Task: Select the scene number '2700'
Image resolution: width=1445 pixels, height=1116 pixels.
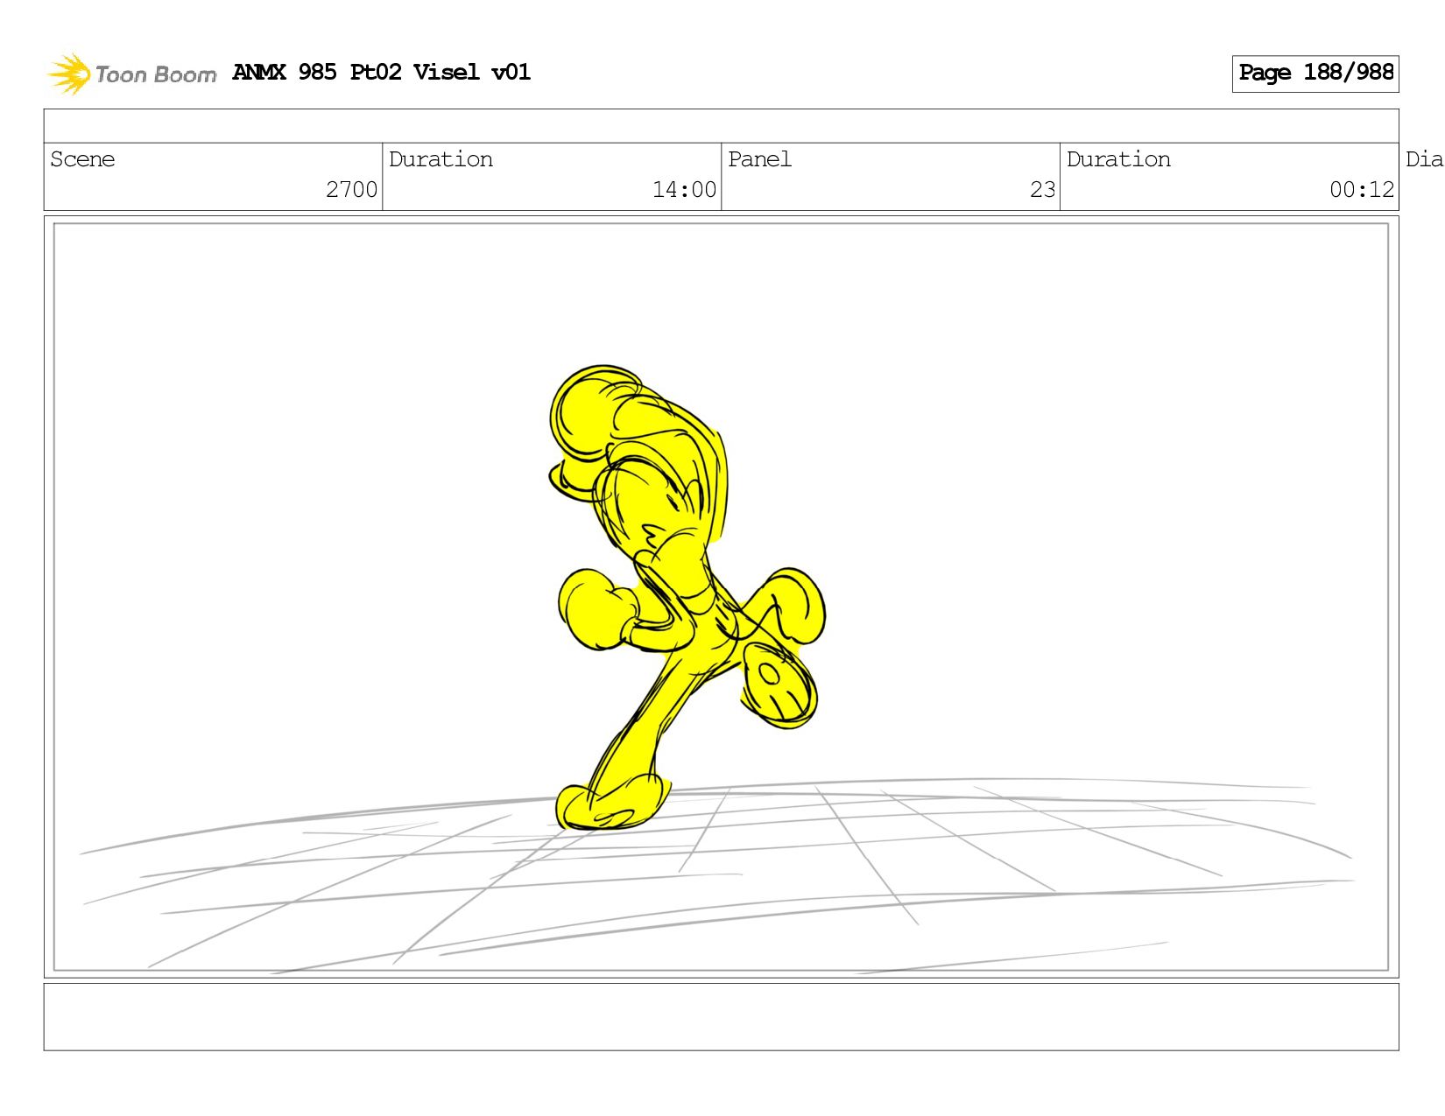Action: click(x=351, y=190)
